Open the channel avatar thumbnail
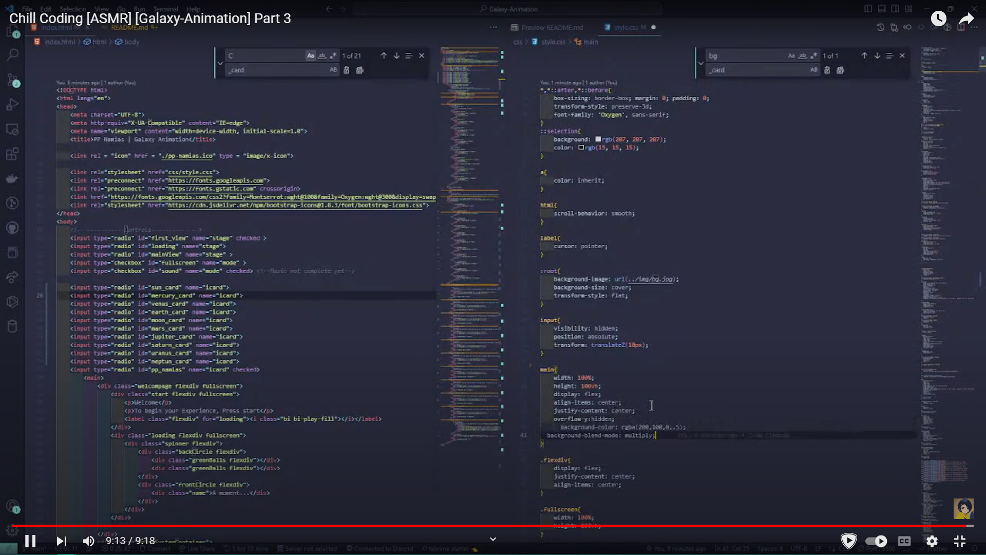Viewport: 986px width, 555px height. coord(963,509)
